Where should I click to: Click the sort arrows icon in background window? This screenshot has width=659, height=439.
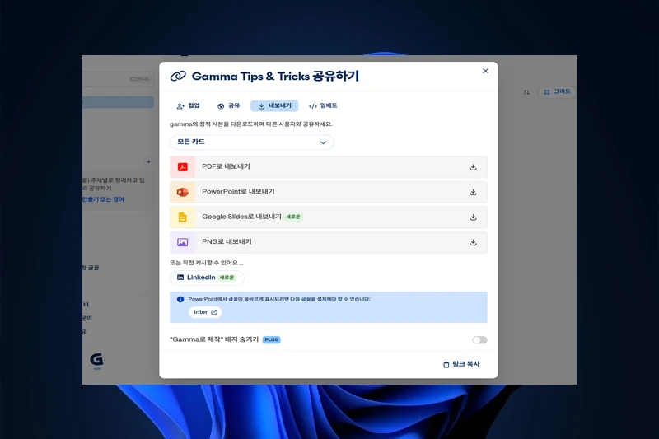(526, 92)
